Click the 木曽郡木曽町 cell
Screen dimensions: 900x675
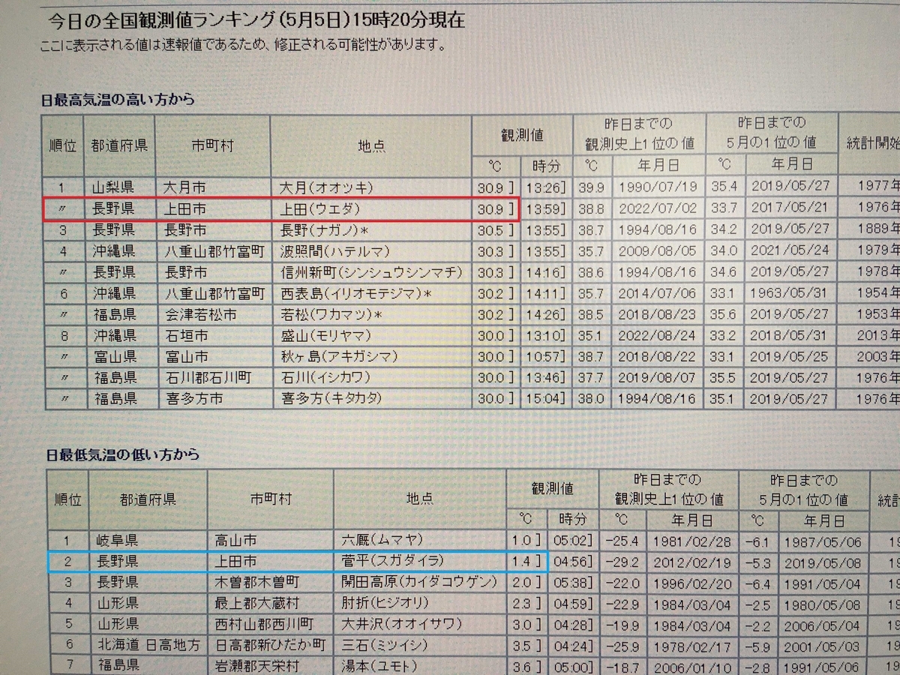(257, 581)
